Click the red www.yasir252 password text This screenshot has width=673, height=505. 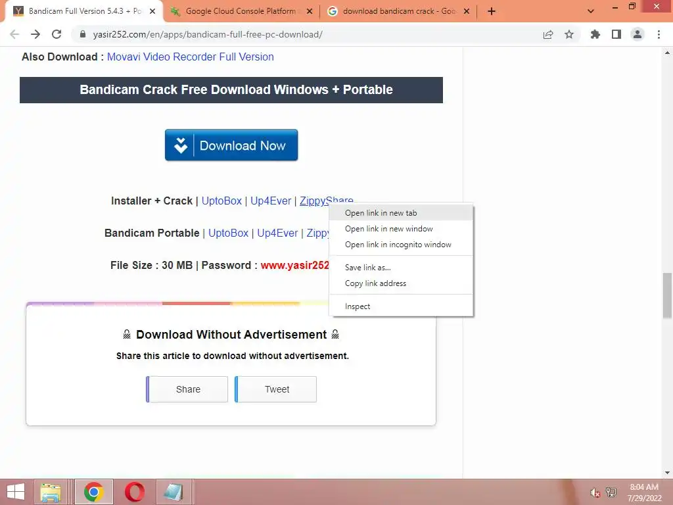tap(295, 266)
